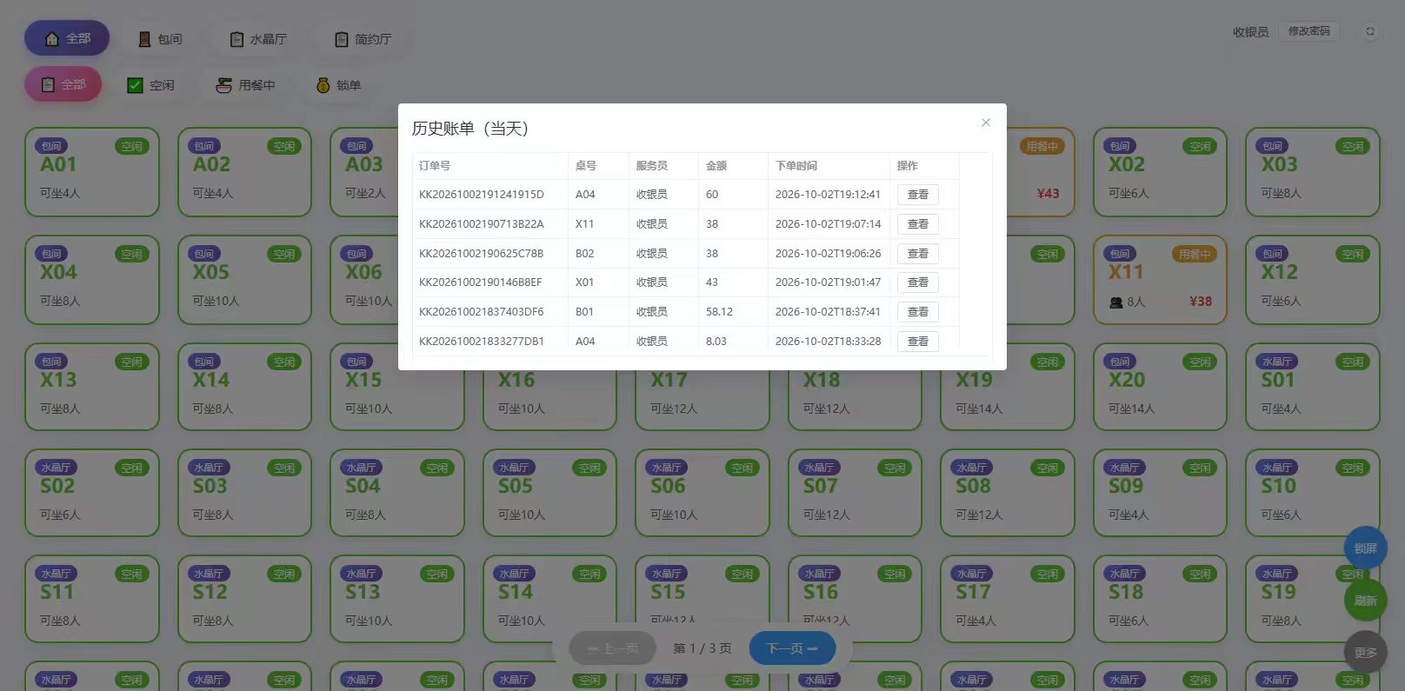Filter tables by 锁单 status
Viewport: 1405px width, 691px height.
pos(339,85)
